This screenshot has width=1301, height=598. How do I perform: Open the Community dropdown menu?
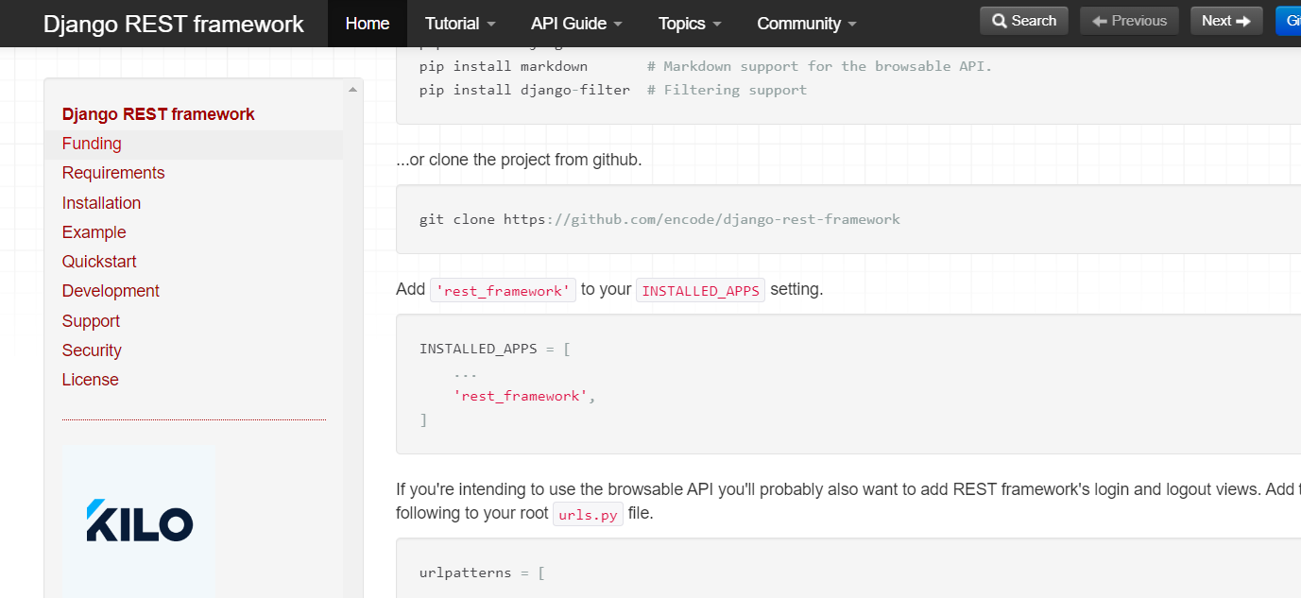807,24
